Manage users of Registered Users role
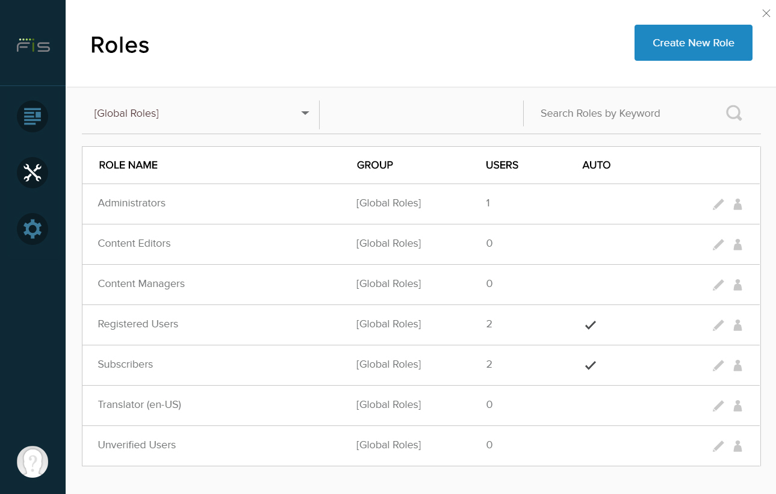This screenshot has height=494, width=776. pos(737,326)
